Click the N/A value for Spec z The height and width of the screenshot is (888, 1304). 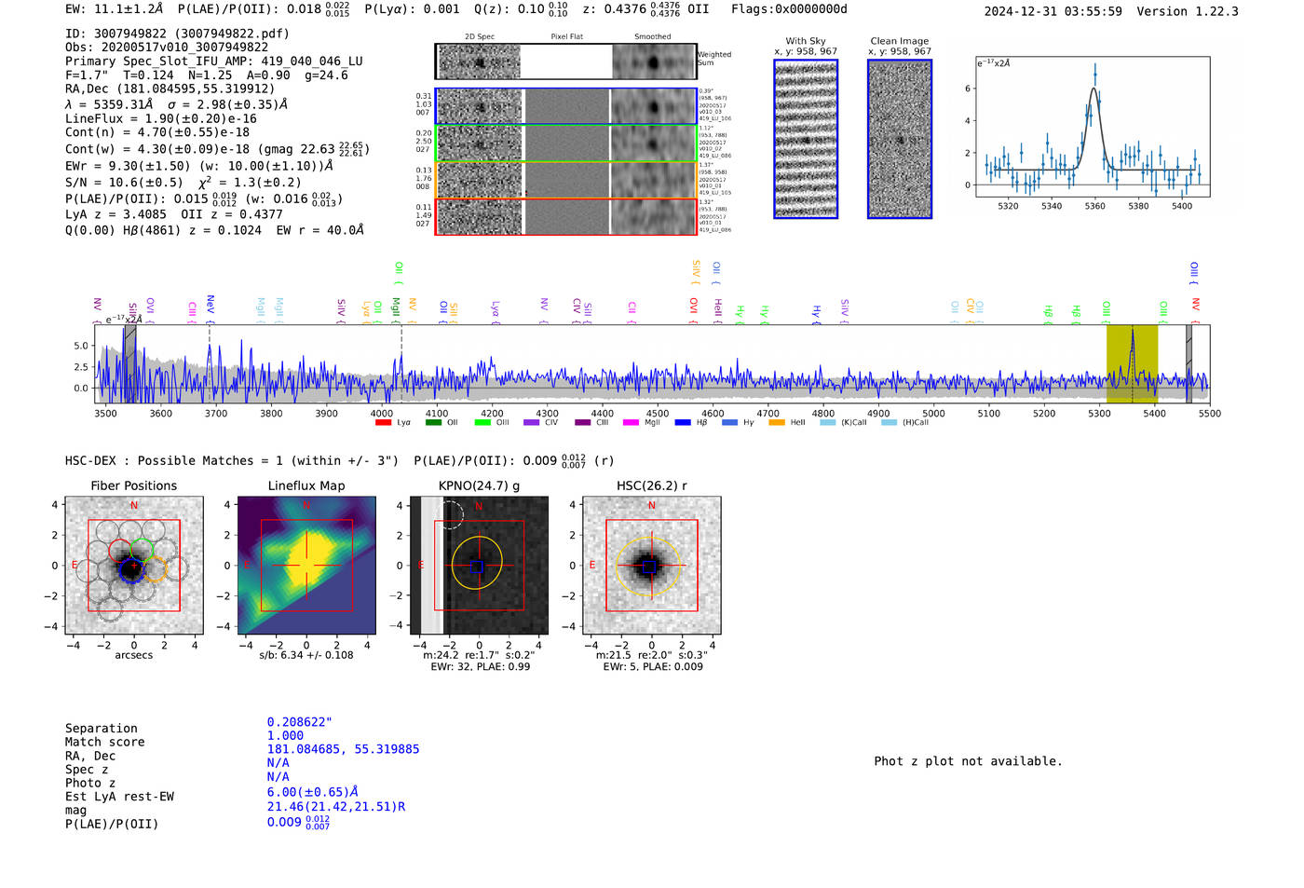pyautogui.click(x=278, y=763)
